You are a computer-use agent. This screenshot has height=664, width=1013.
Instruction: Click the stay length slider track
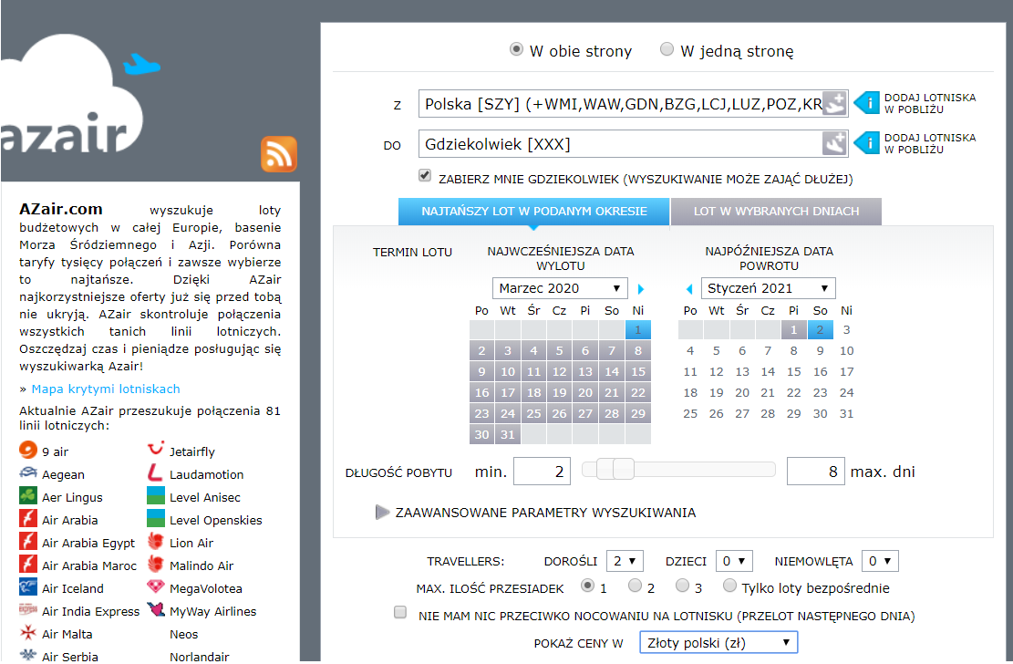click(x=678, y=469)
